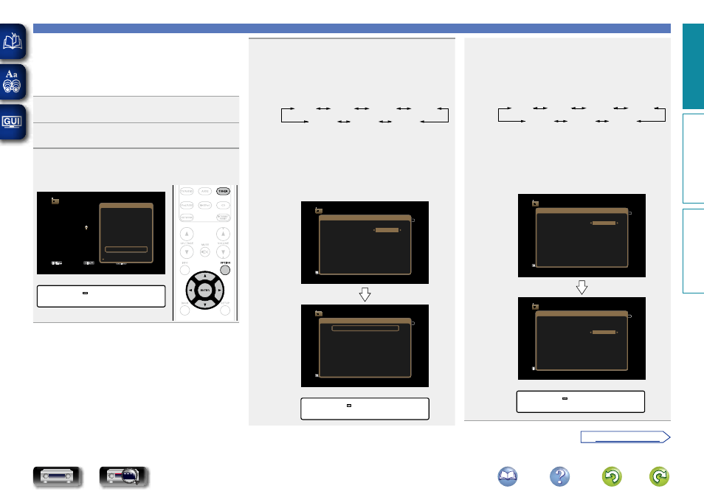This screenshot has width=704, height=497.
Task: Click the BACK button on the remote
Action: point(184,310)
